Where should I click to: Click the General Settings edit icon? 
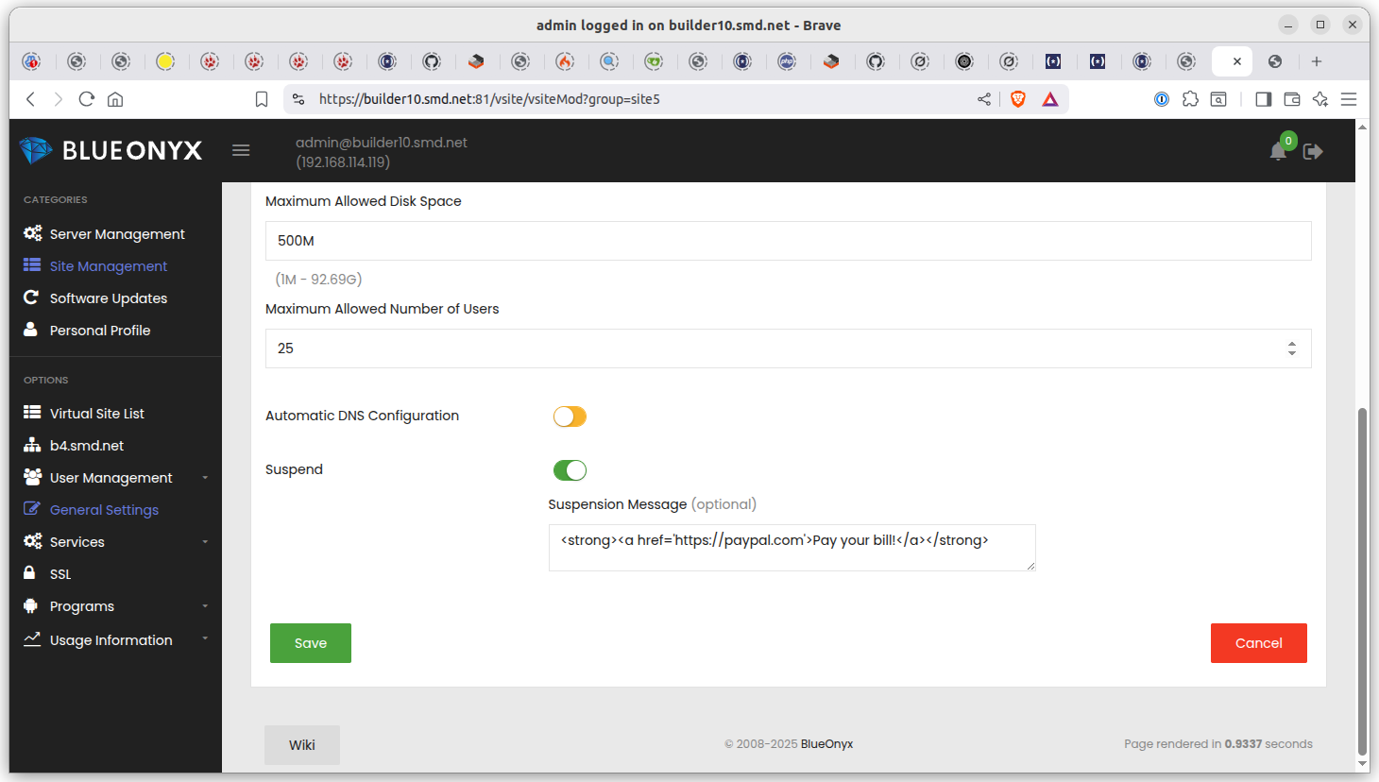click(32, 509)
